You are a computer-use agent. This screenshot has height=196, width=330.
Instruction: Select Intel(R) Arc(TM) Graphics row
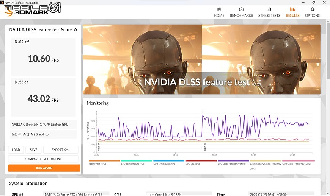tap(43, 134)
